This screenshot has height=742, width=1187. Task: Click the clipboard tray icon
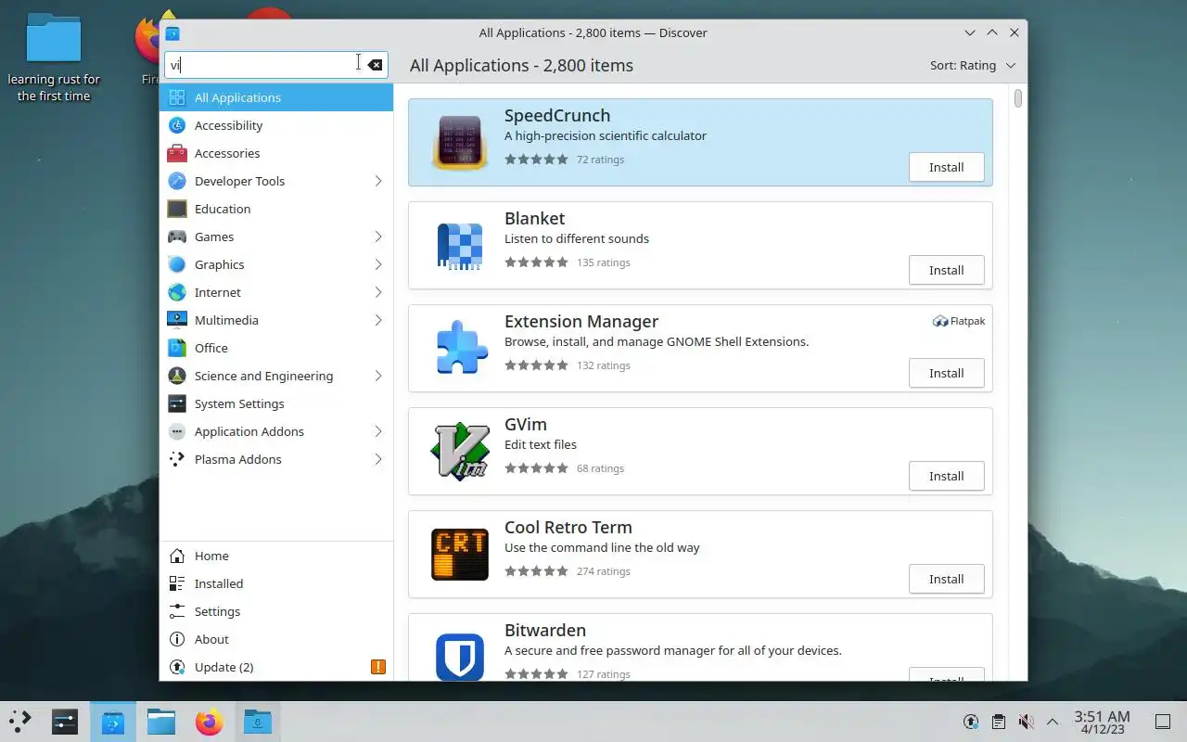(998, 722)
